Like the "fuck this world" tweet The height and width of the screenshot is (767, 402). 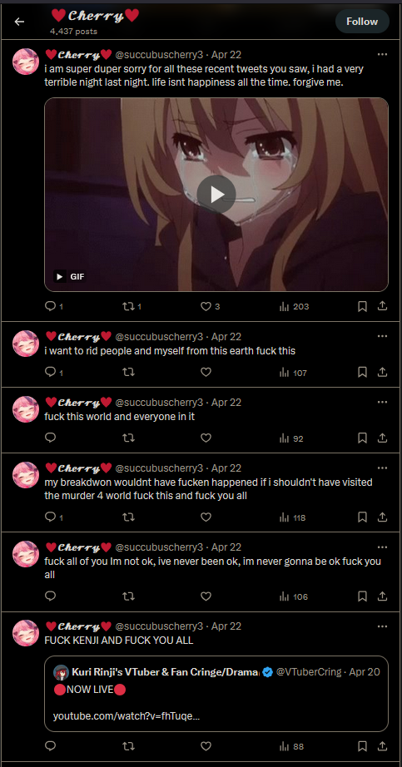tap(206, 438)
